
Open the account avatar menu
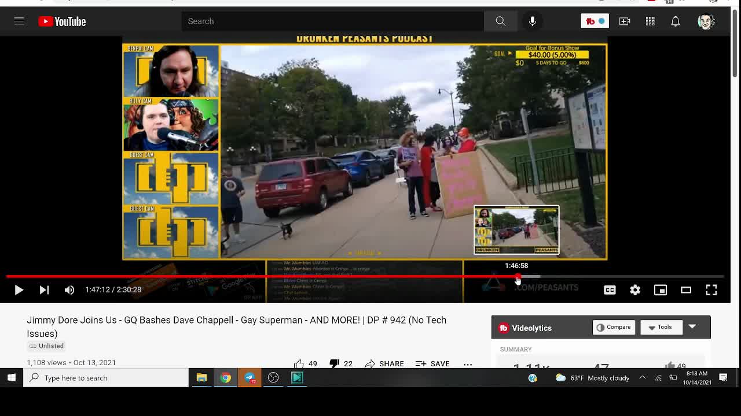(x=706, y=21)
